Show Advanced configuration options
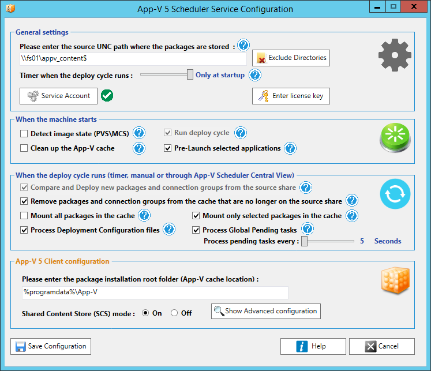The width and height of the screenshot is (431, 371). click(x=265, y=311)
